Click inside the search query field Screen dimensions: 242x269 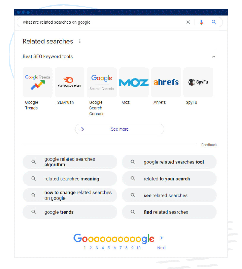pyautogui.click(x=103, y=22)
